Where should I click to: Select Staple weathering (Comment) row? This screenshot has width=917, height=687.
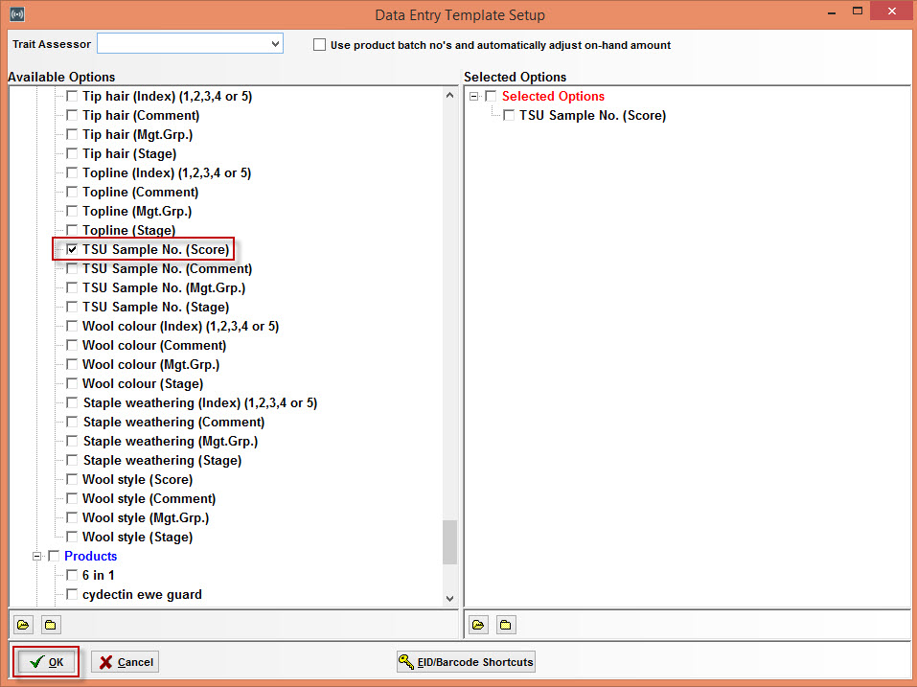coord(173,423)
